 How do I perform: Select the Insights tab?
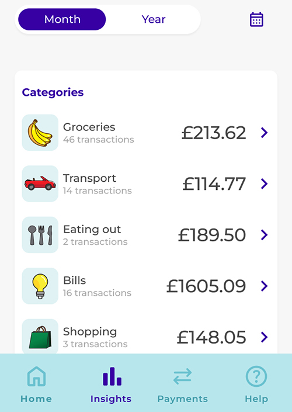[x=111, y=385]
